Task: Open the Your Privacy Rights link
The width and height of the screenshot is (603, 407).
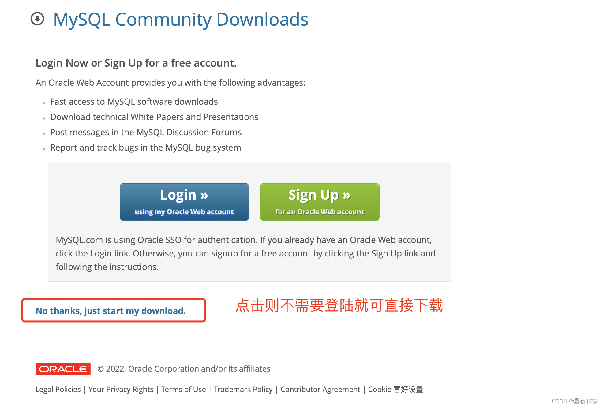Action: pyautogui.click(x=121, y=389)
